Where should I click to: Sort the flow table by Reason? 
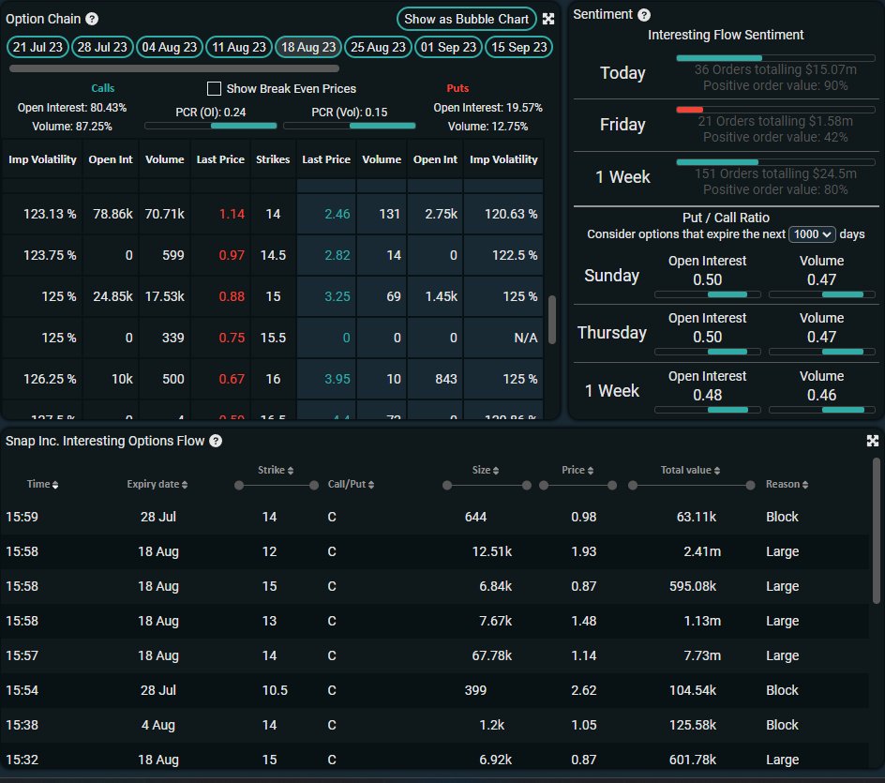point(787,485)
